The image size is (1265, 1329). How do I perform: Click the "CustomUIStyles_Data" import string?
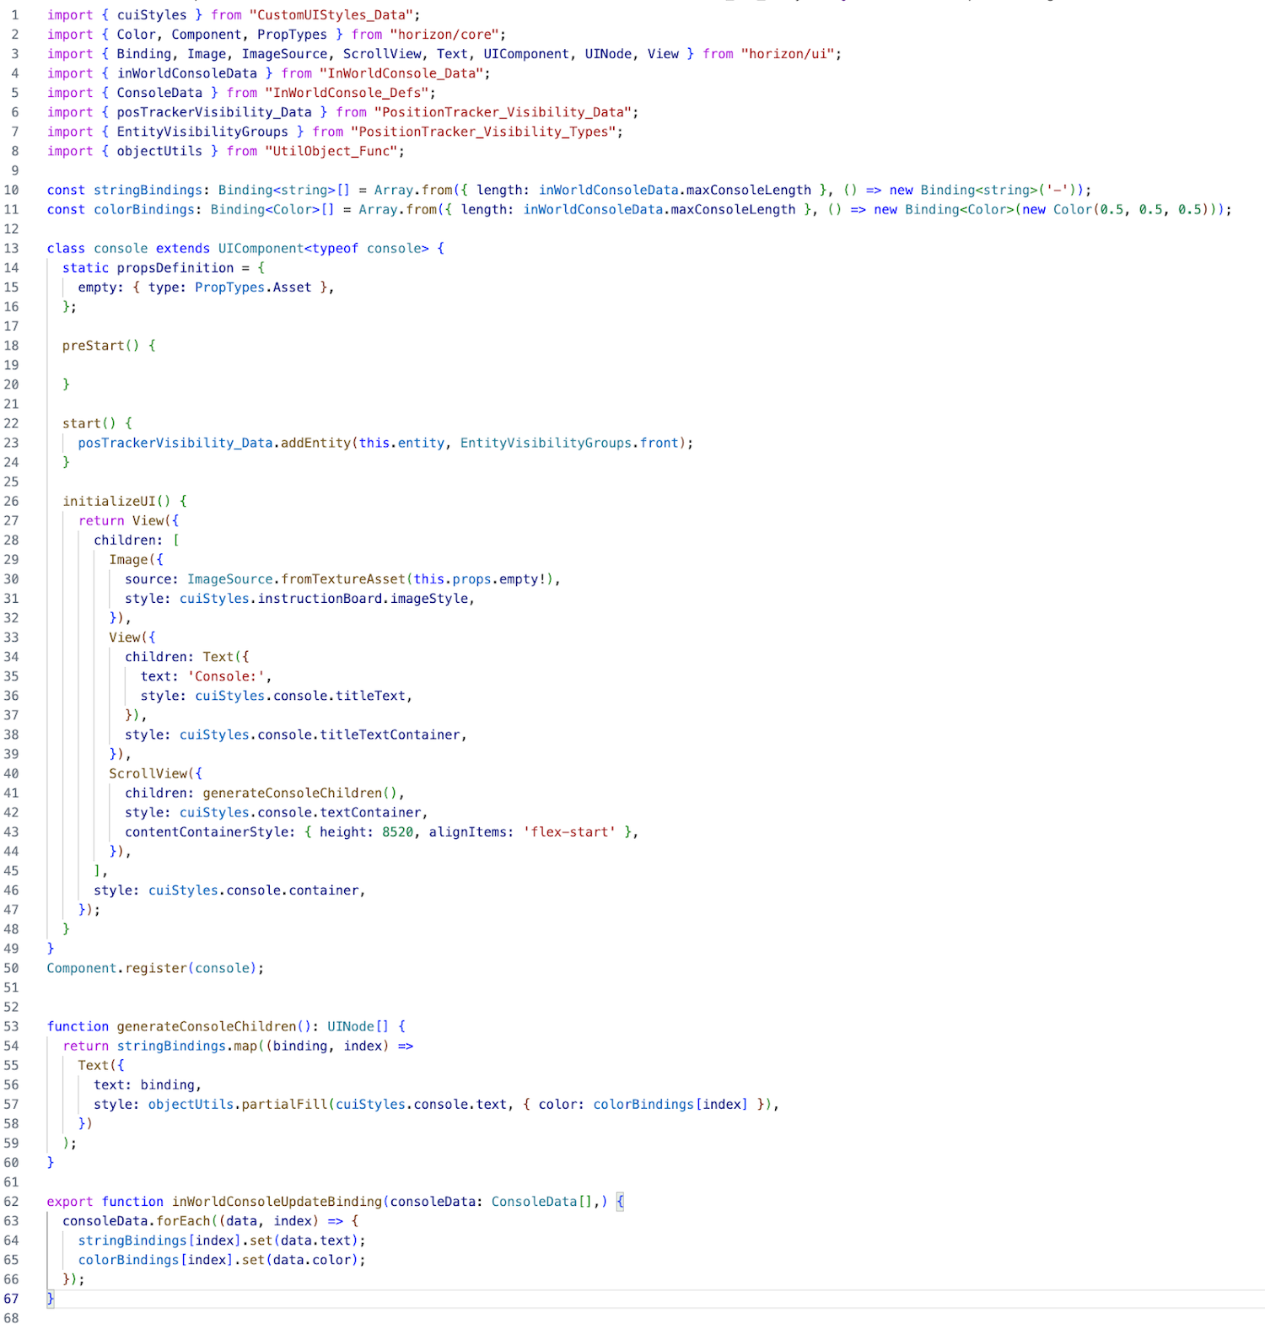(335, 15)
